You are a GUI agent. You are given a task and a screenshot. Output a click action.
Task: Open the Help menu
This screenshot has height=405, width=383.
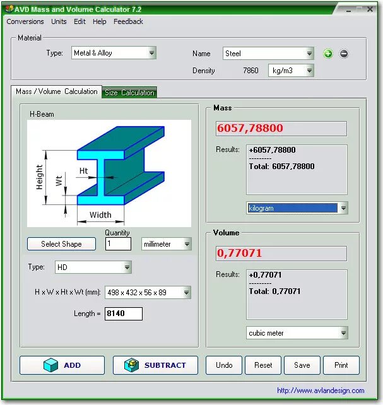(x=100, y=21)
